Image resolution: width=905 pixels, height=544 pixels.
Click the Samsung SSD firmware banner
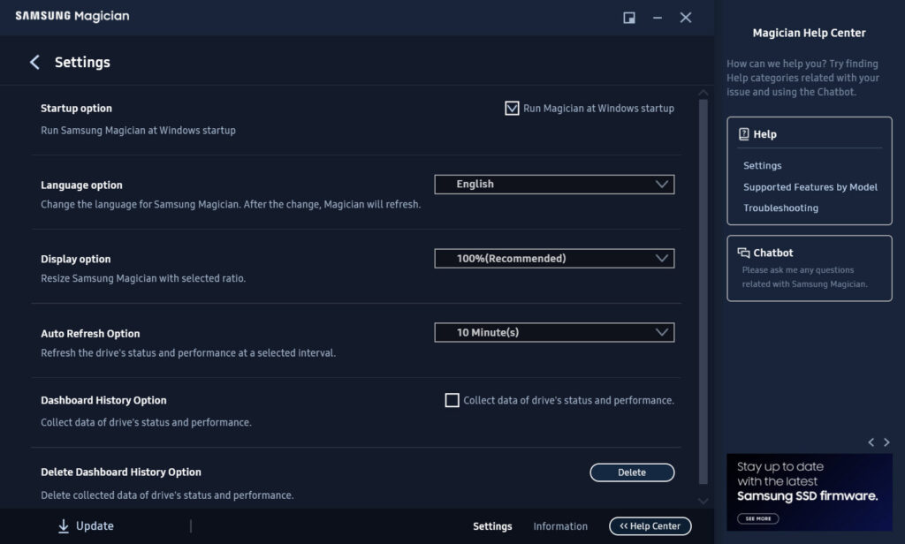(x=810, y=492)
